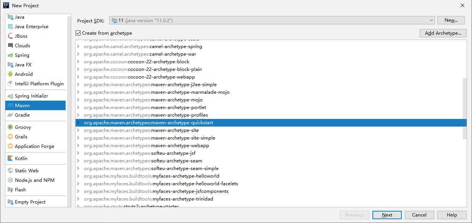Click the green Groovy icon
The height and width of the screenshot is (223, 472).
10,127
